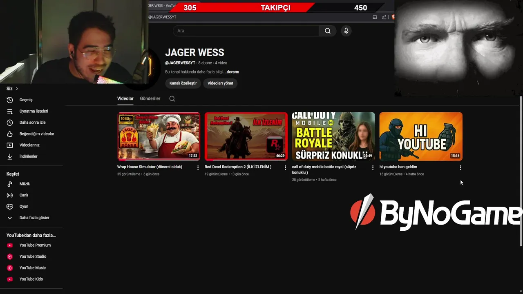The image size is (523, 294).
Task: Switch to Gönderiler tab
Action: pos(150,98)
